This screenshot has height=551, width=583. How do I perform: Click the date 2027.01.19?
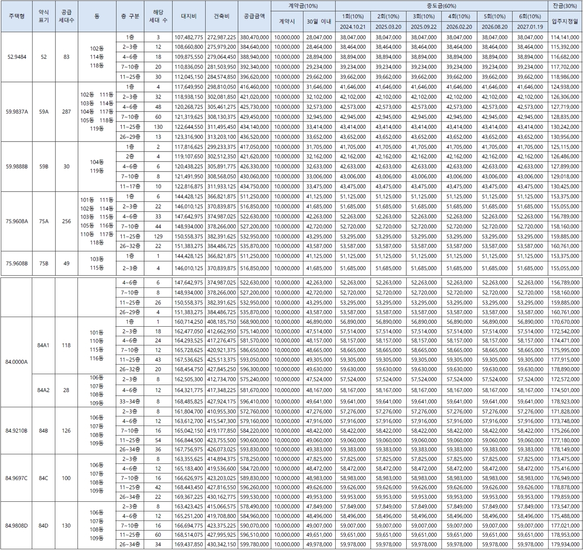pyautogui.click(x=530, y=27)
